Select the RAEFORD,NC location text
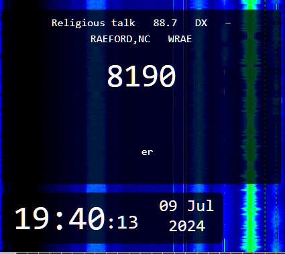This screenshot has width=285, height=254. [x=120, y=40]
